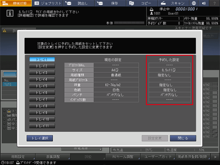
Task: Open the greyed 調整 adjustment button
Action: pos(88,156)
